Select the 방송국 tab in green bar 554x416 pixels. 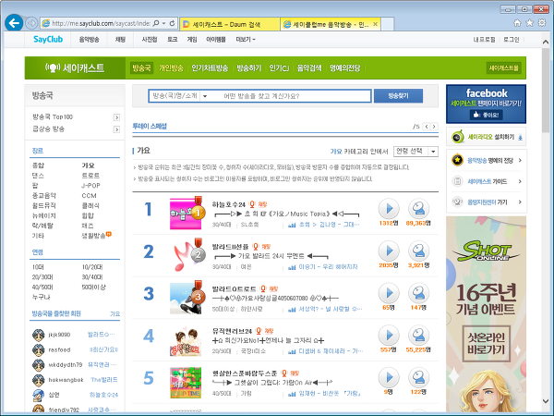click(141, 67)
